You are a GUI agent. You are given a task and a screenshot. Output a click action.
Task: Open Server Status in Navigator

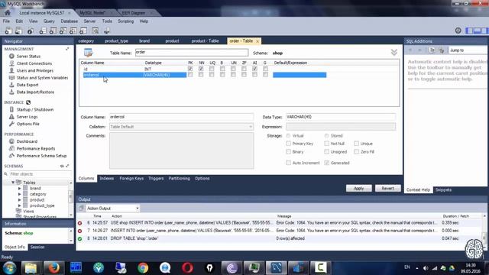tap(28, 56)
